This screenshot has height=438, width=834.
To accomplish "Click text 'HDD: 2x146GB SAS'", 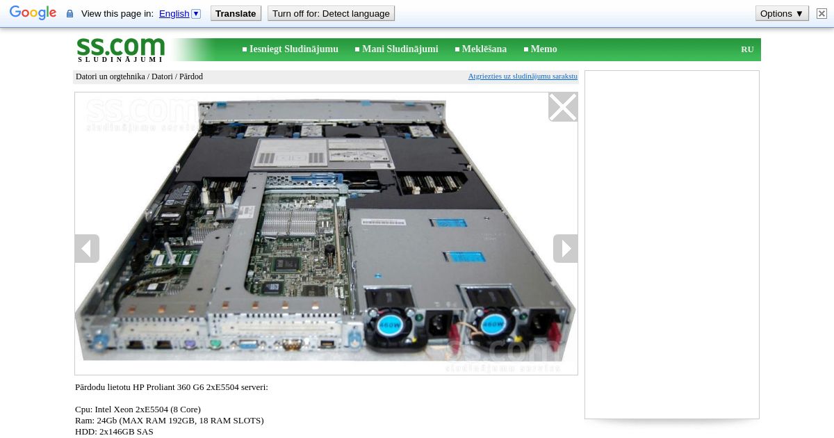I will coord(114,432).
